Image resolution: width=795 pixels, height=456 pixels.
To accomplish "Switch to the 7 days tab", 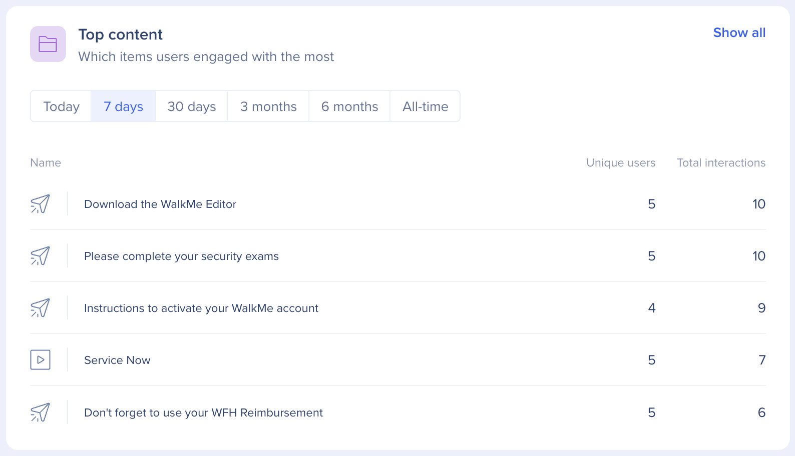I will [x=123, y=106].
